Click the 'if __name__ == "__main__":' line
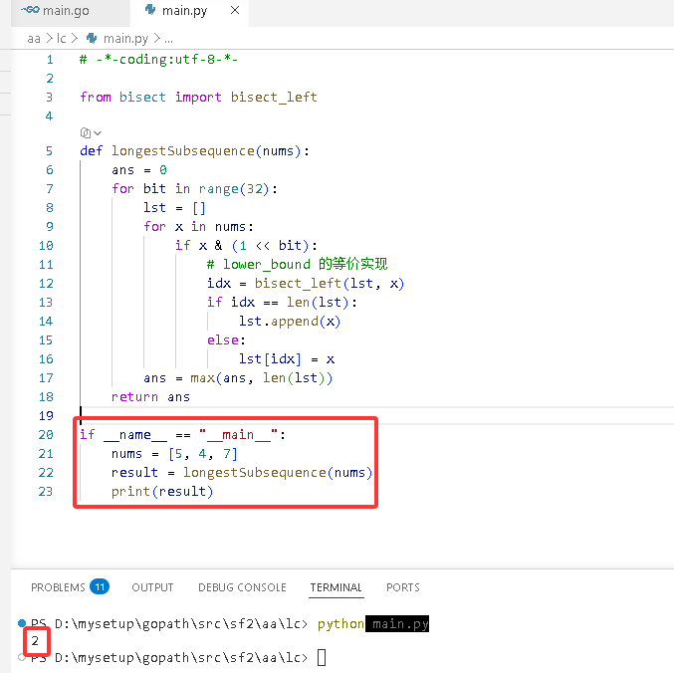Viewport: 674px width, 673px height. [x=182, y=434]
